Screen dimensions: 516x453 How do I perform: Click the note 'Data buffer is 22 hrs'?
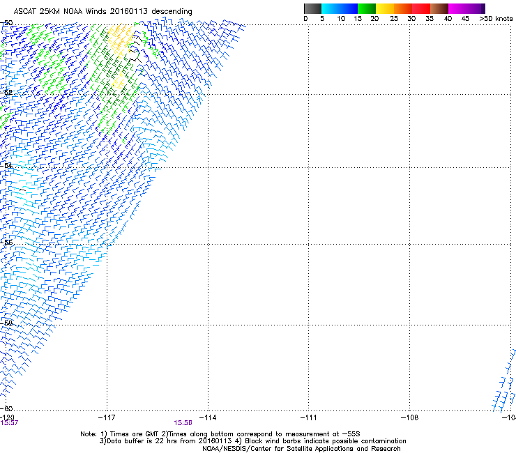142,441
